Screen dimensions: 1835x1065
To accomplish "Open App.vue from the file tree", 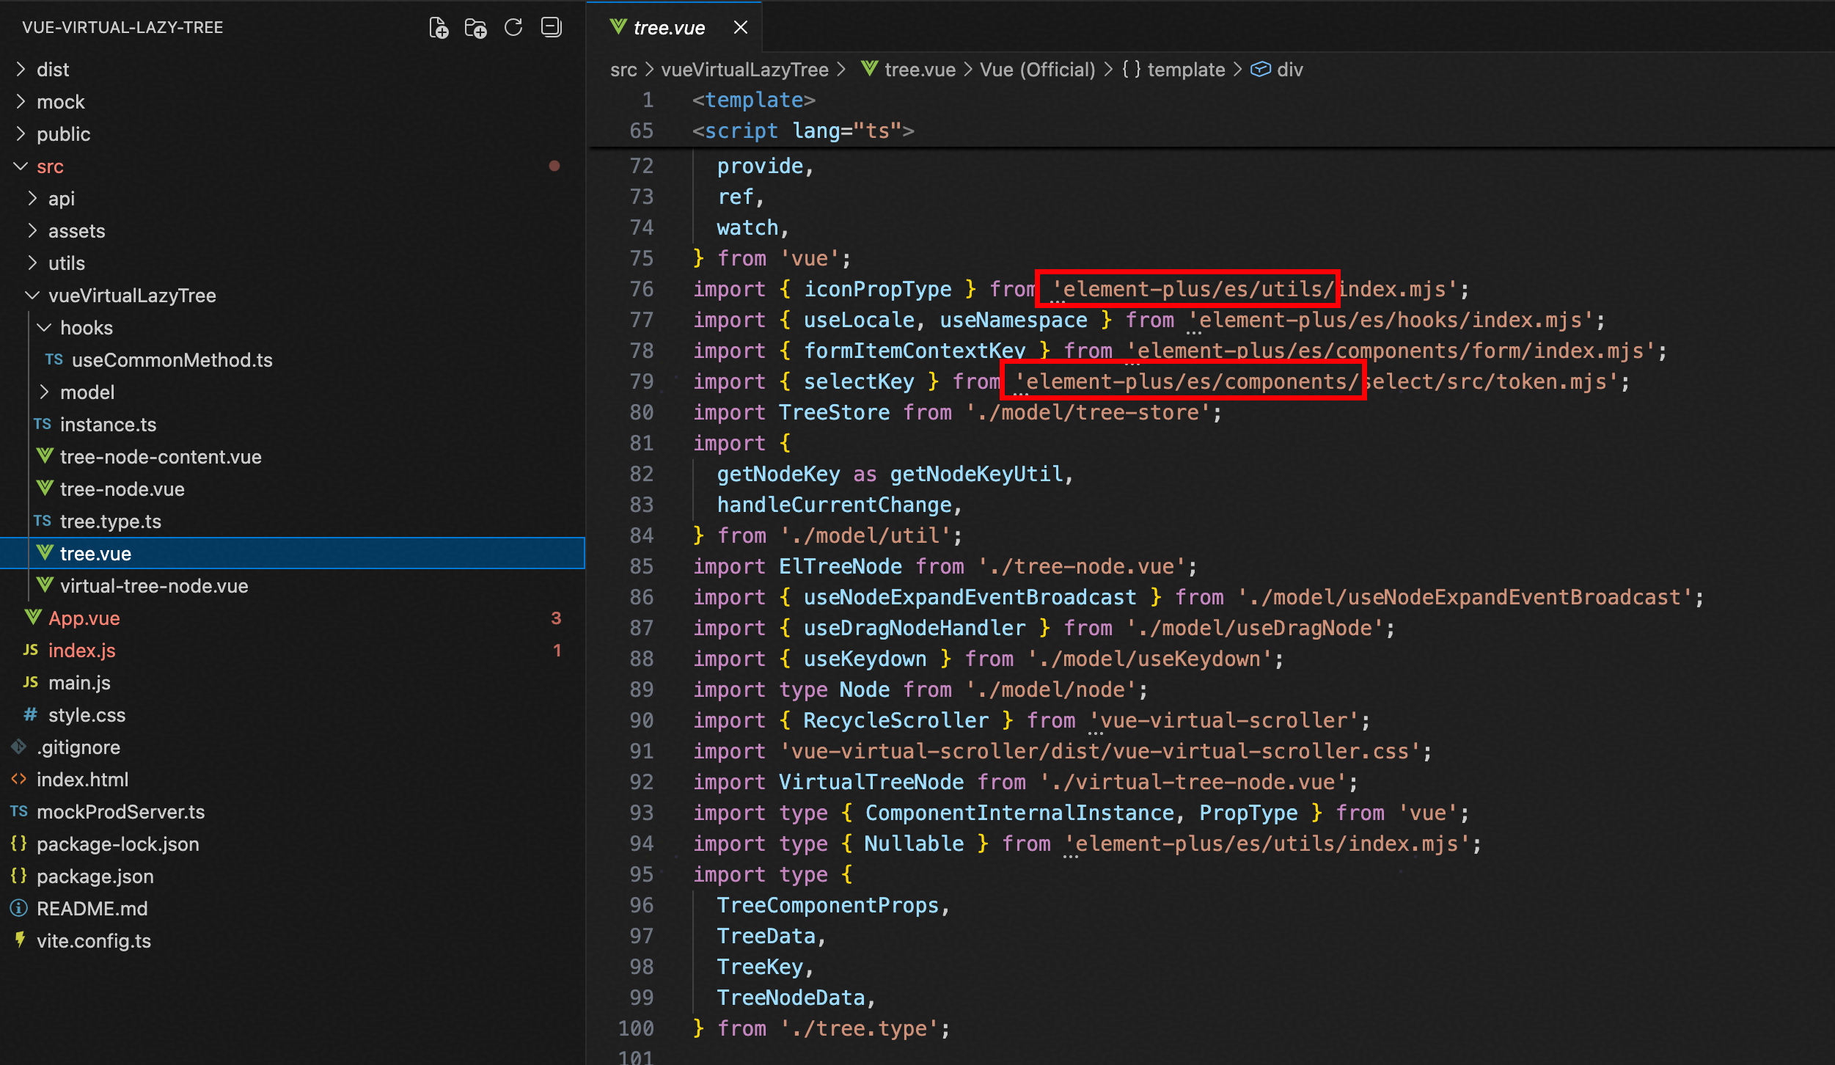I will click(84, 618).
